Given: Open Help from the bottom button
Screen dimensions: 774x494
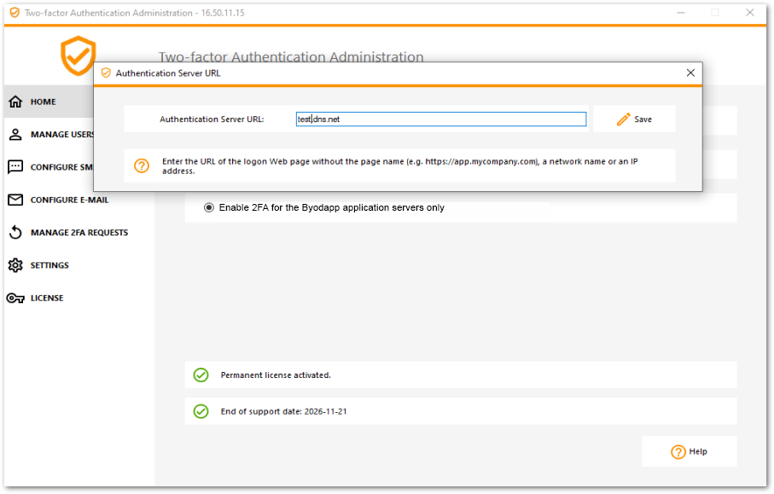Looking at the screenshot, I should pyautogui.click(x=690, y=451).
